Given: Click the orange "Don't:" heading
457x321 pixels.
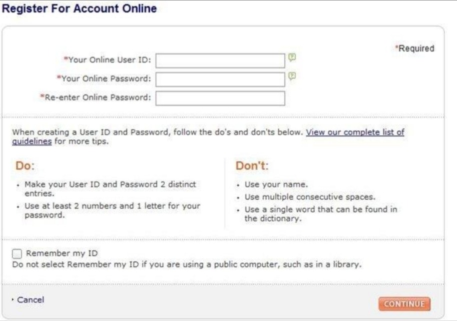Looking at the screenshot, I should pyautogui.click(x=252, y=165).
